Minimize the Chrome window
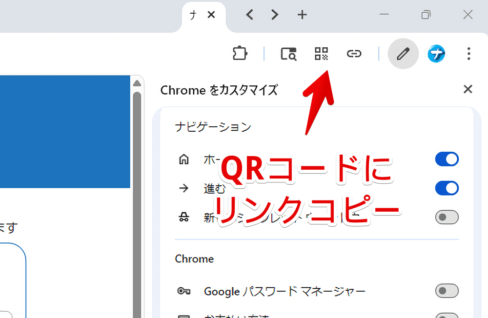The image size is (488, 318). [384, 15]
